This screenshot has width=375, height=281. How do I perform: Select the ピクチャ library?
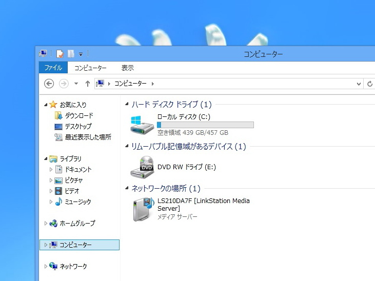(x=74, y=180)
